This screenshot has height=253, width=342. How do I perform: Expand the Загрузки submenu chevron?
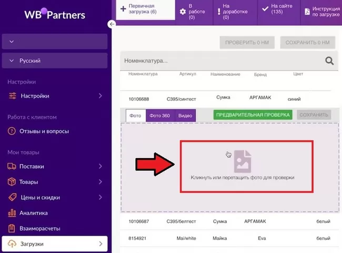(100, 244)
